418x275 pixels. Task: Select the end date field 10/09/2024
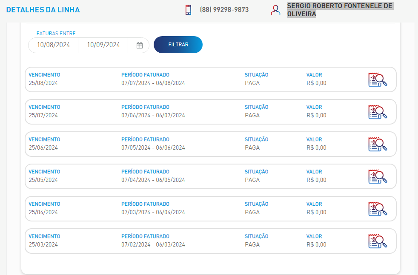(x=103, y=45)
